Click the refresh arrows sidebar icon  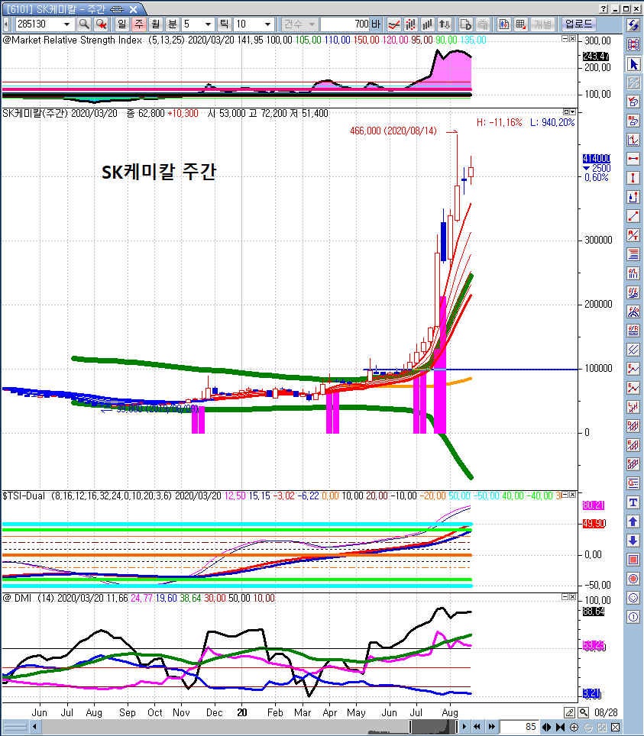click(x=633, y=25)
